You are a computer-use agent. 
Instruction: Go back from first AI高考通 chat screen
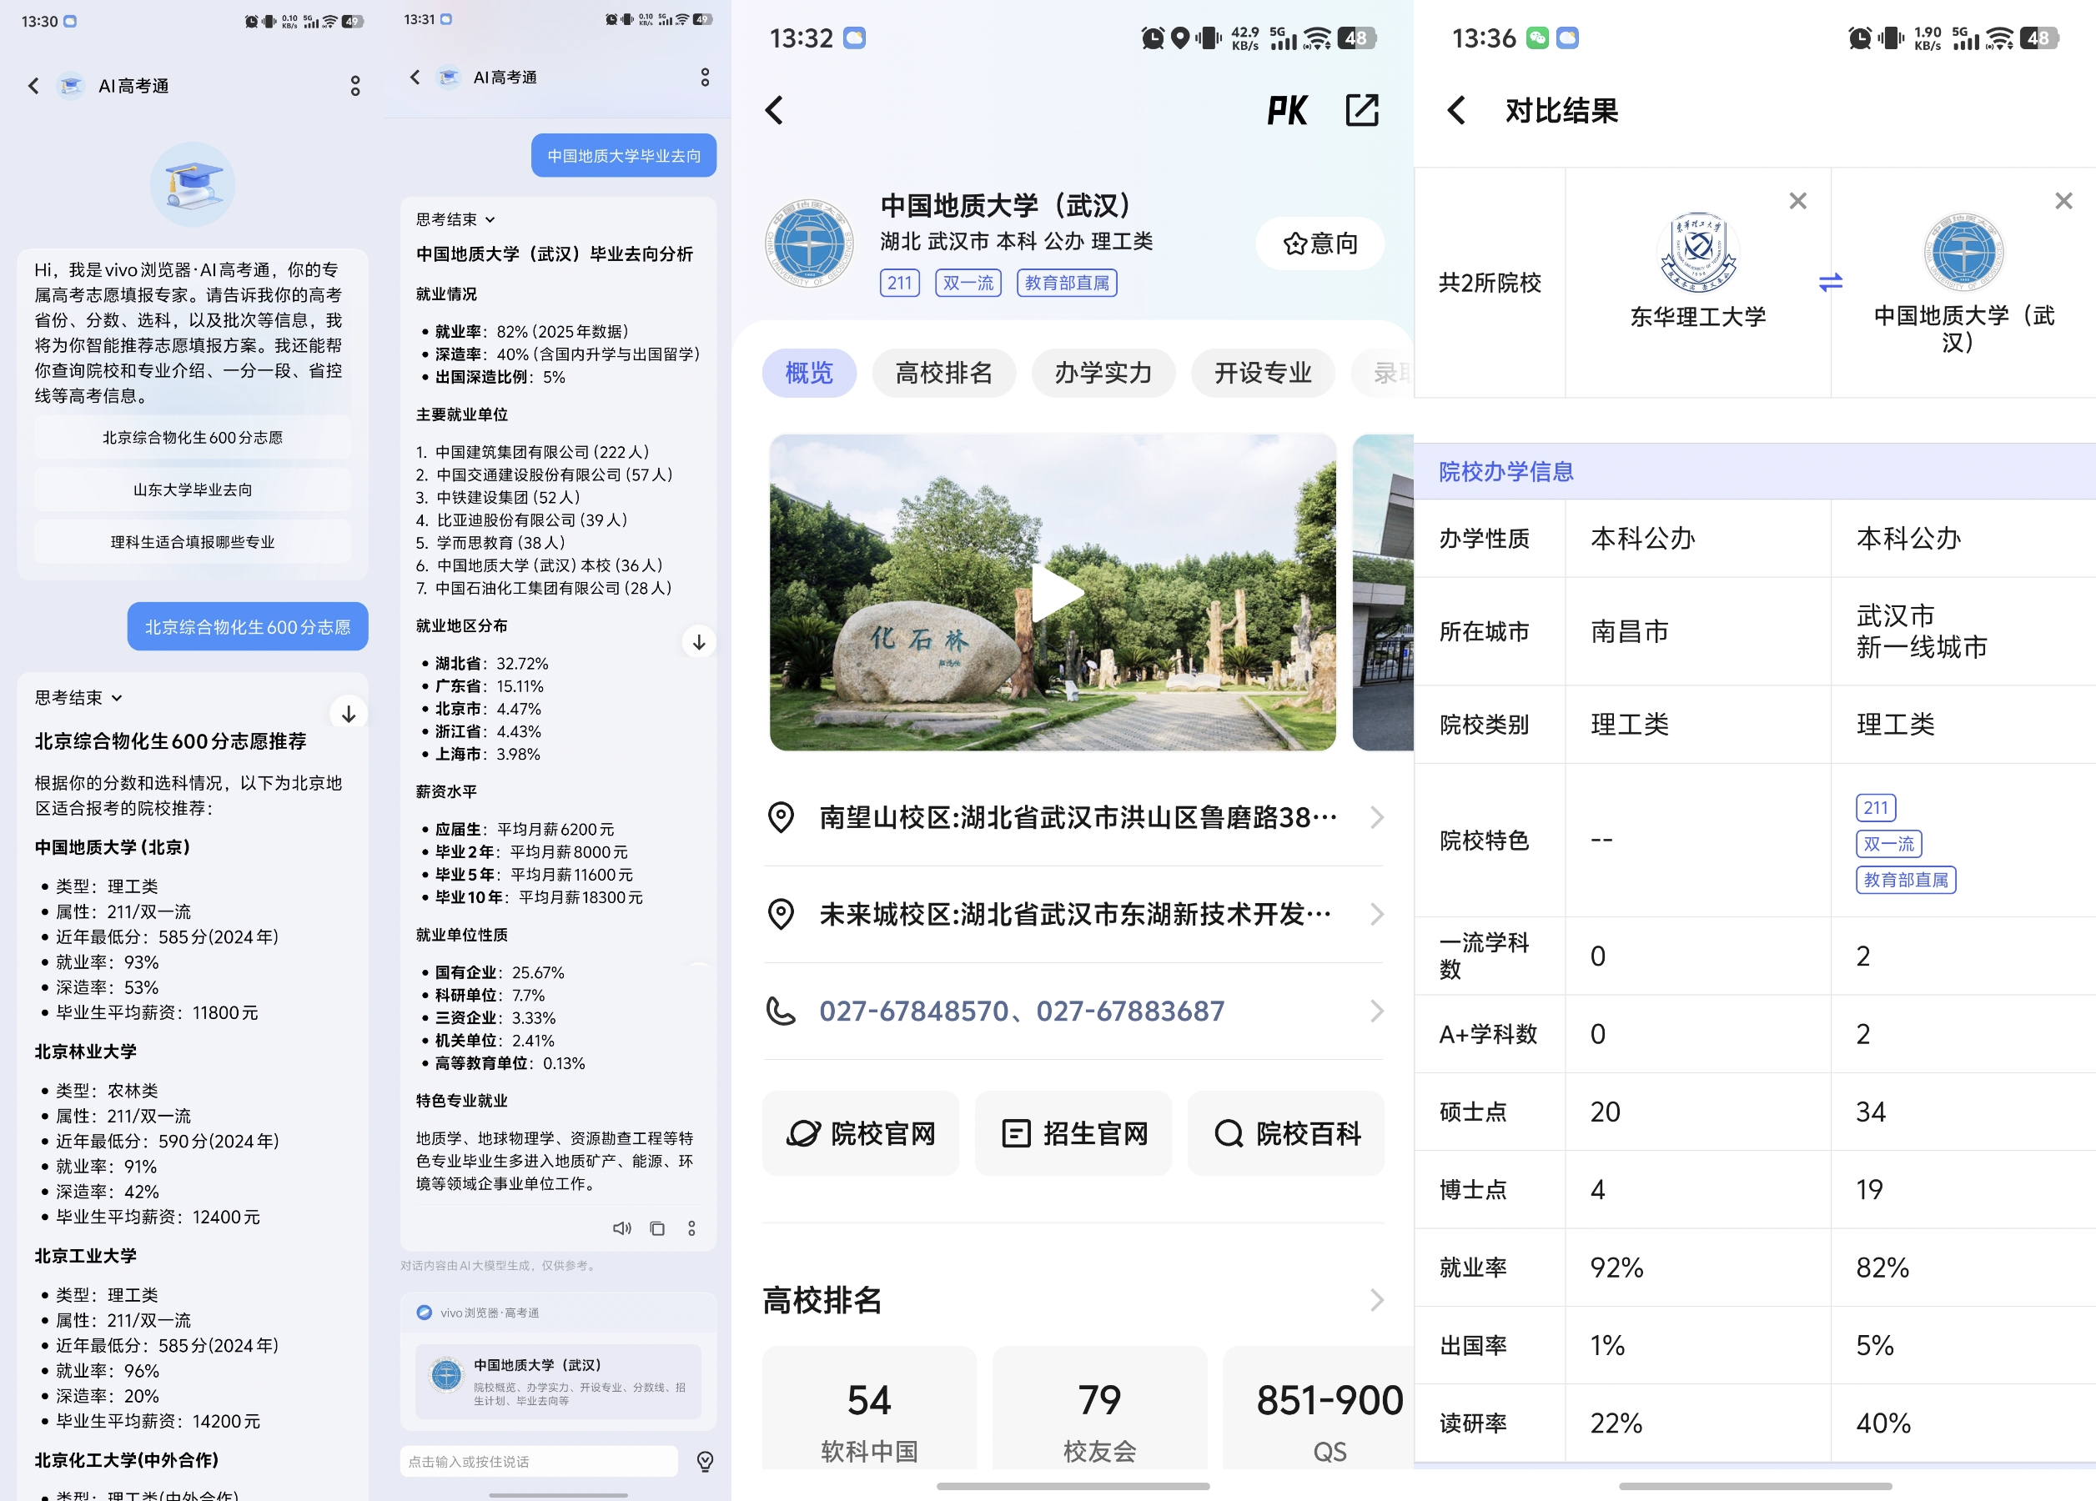tap(33, 86)
